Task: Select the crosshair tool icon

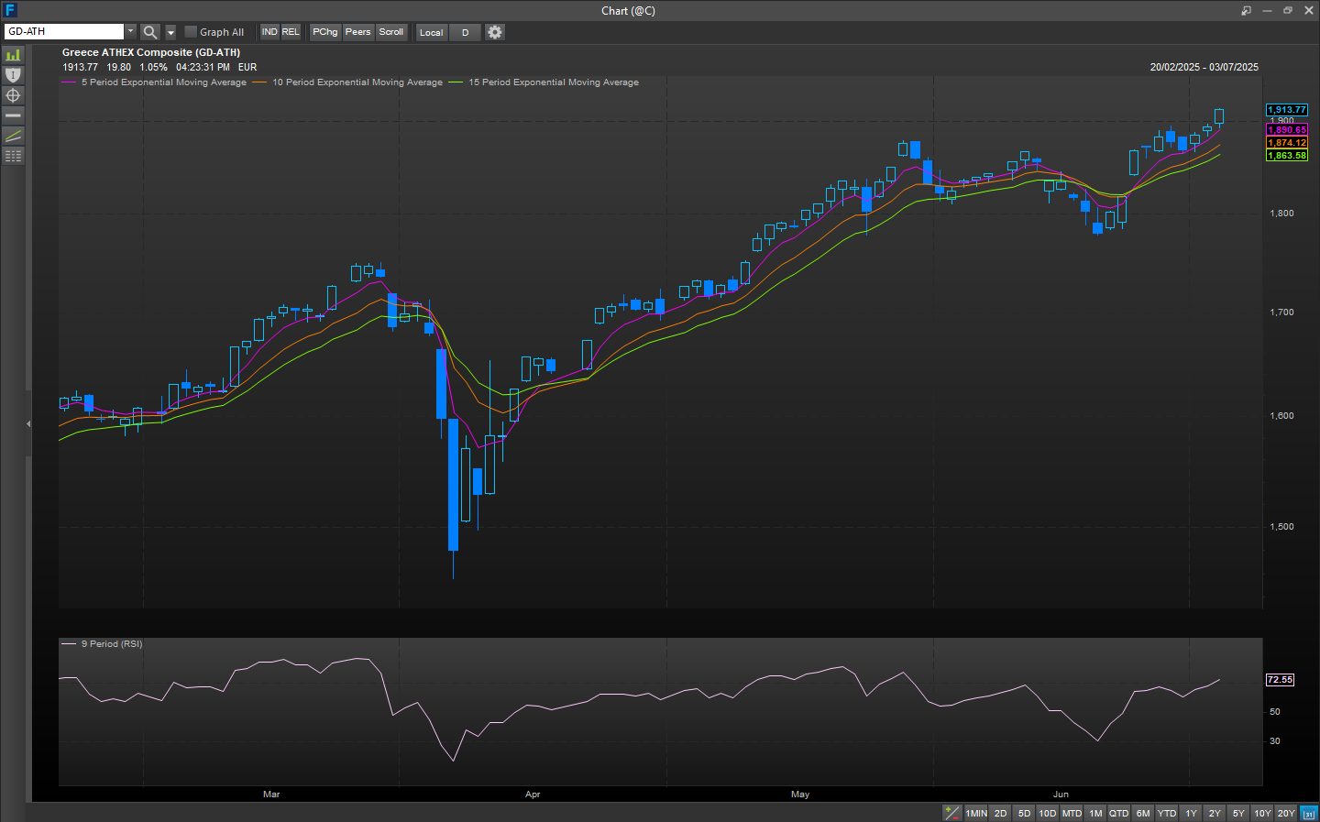Action: [x=13, y=95]
